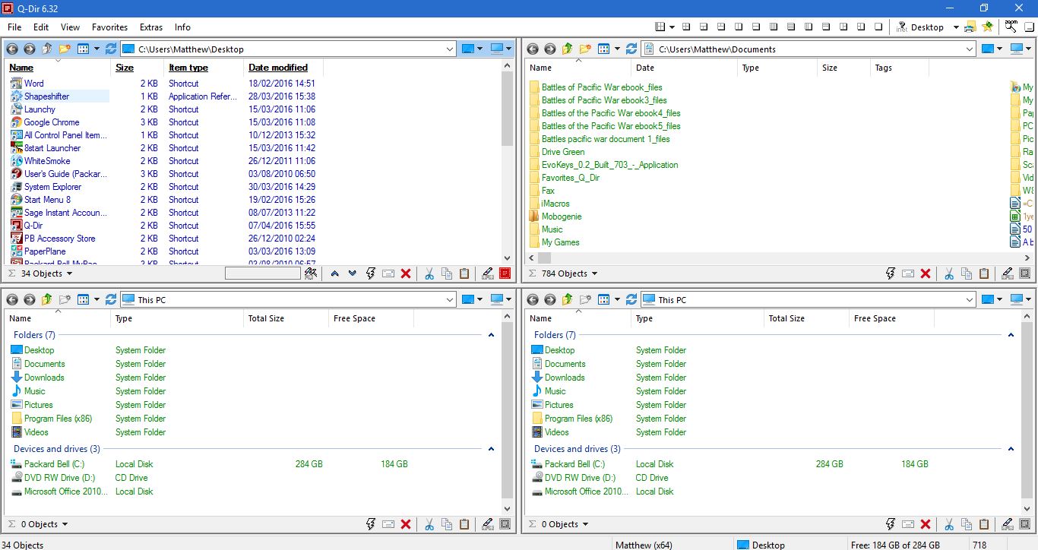Switch to the single-pane layout icon
Viewport: 1038px width, 550px height.
point(878,27)
